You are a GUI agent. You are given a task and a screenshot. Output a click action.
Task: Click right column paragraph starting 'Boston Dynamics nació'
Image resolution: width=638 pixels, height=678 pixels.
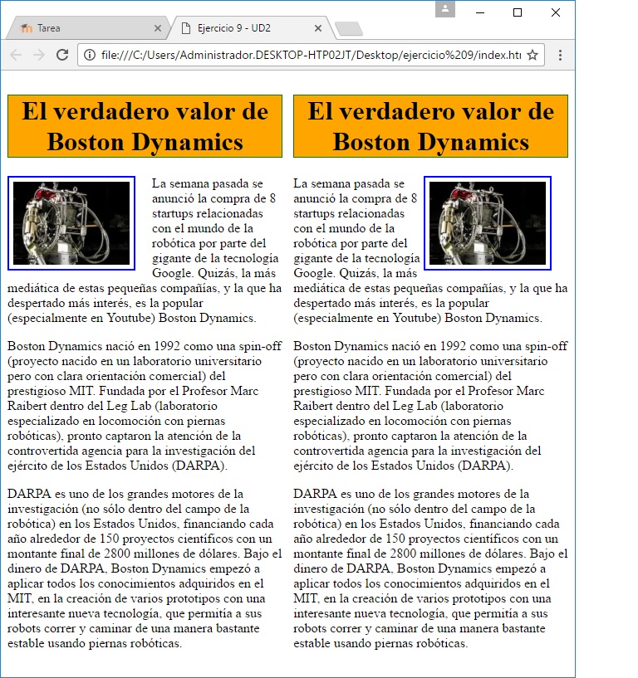click(x=430, y=406)
